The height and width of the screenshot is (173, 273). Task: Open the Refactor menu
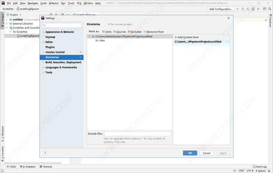[x=54, y=3]
